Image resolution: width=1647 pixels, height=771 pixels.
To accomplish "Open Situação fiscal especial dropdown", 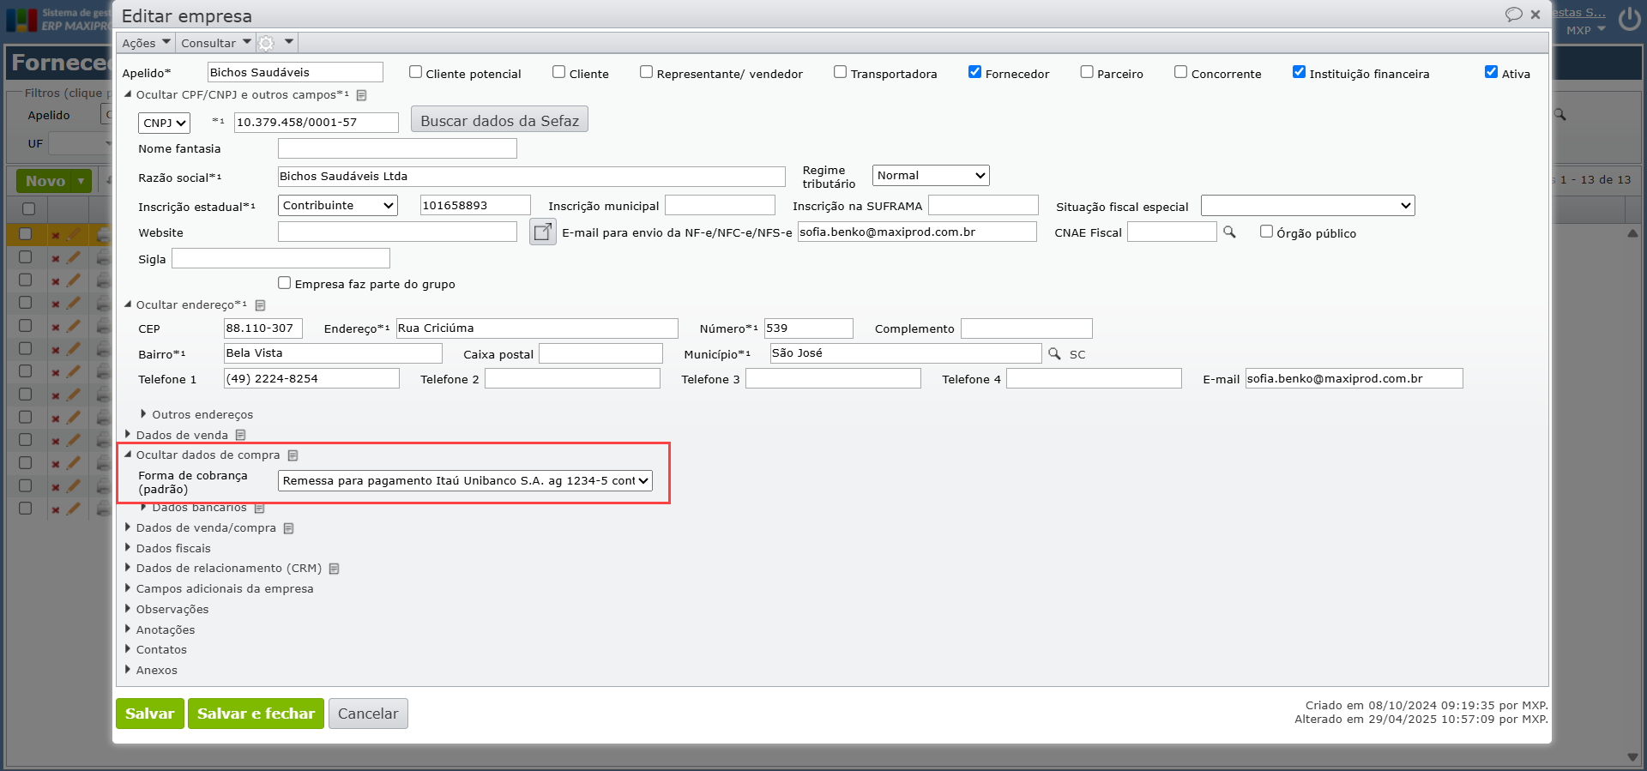I will [1308, 205].
